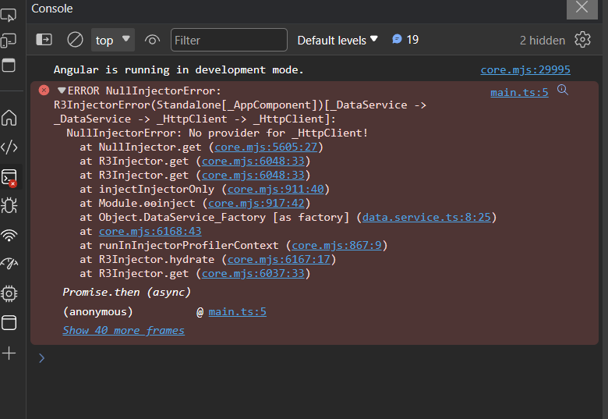Click the Console panel title
The height and width of the screenshot is (419, 608).
tap(52, 9)
